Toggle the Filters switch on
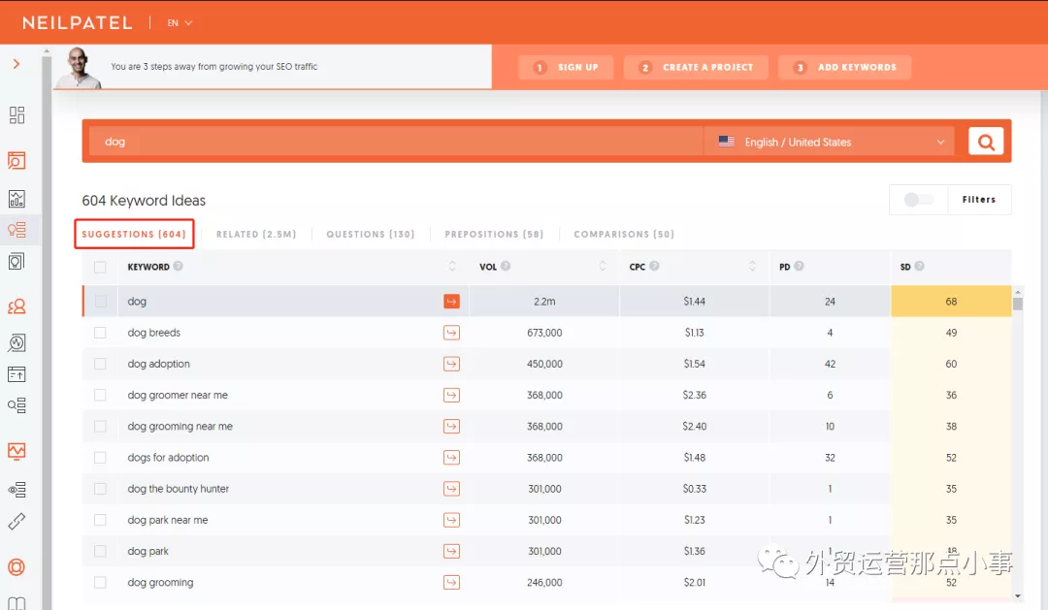The width and height of the screenshot is (1048, 610). (x=918, y=200)
